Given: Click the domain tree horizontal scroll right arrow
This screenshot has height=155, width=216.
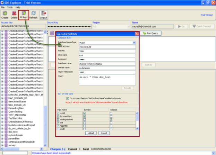Looking at the screenshot, I should tap(42, 149).
